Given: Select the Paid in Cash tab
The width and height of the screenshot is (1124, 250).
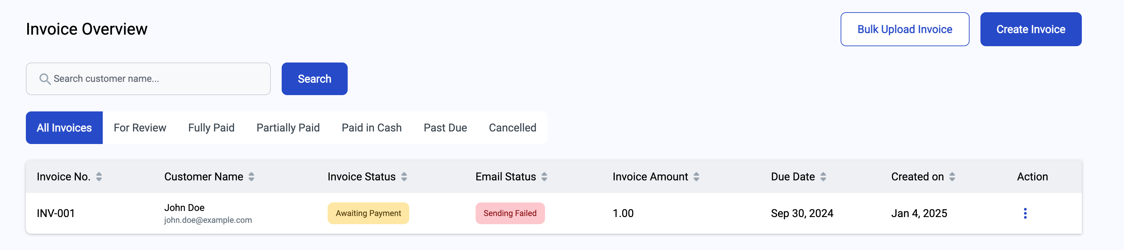Looking at the screenshot, I should click(371, 128).
